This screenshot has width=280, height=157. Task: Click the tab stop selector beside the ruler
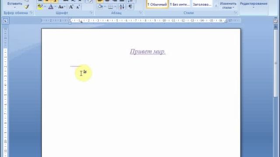tap(5, 21)
